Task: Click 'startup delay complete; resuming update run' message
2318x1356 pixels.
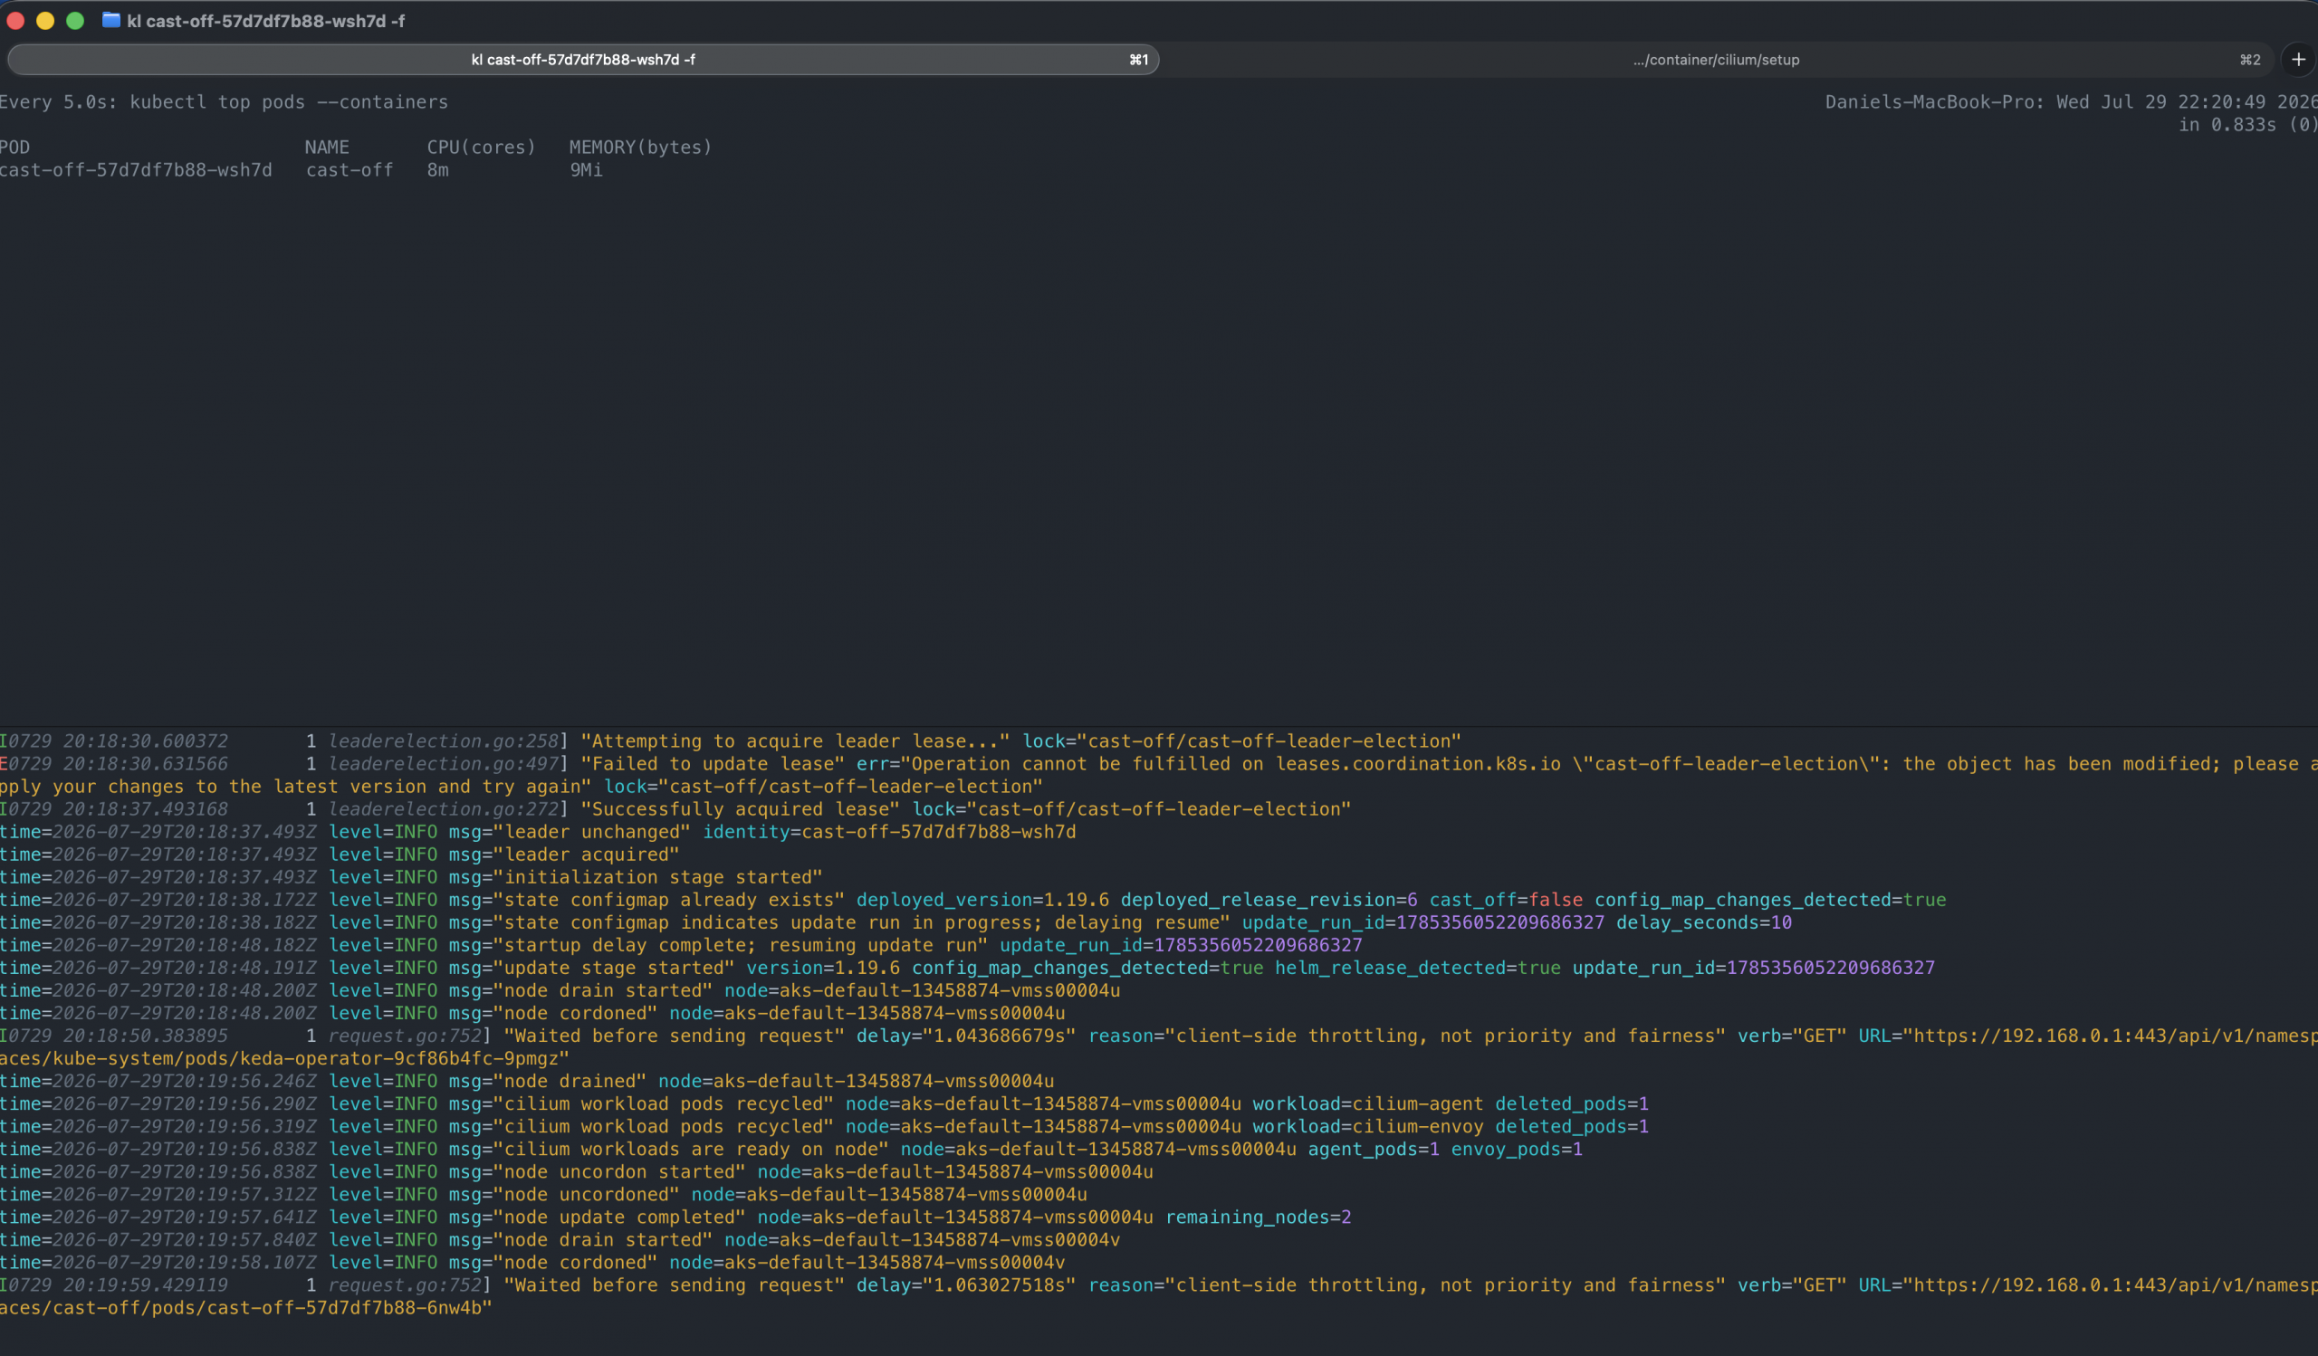Action: pos(741,945)
